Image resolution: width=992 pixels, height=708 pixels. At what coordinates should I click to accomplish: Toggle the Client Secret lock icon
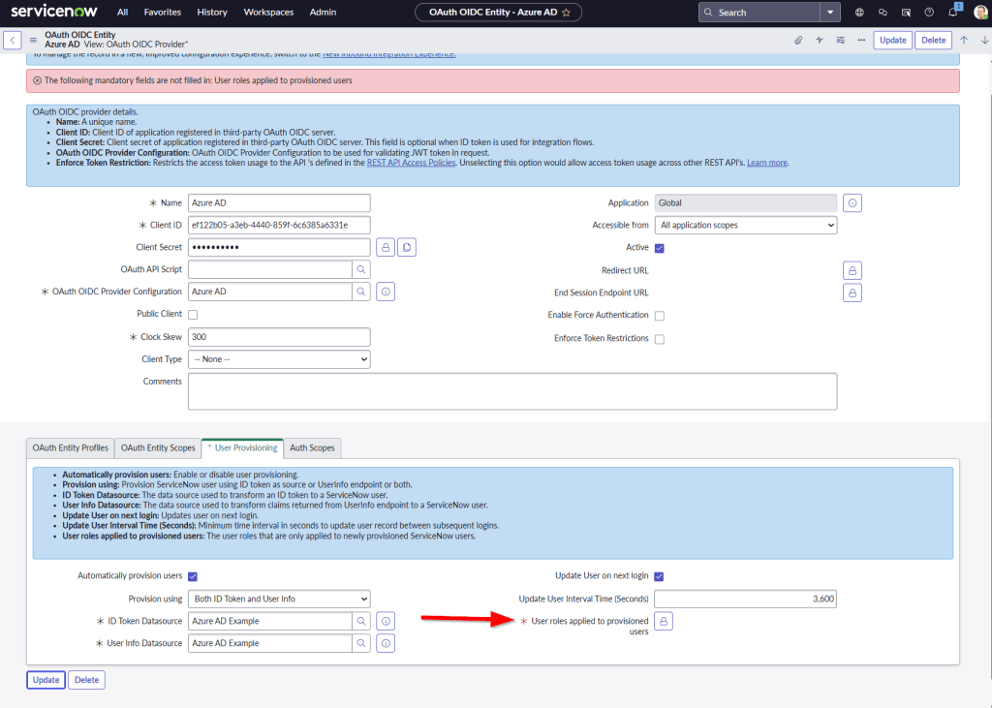(385, 248)
